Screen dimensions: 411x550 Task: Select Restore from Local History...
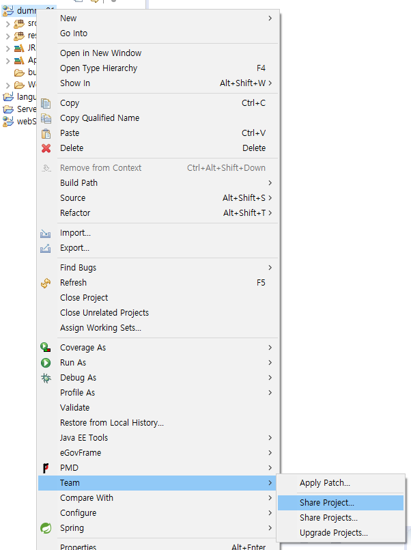(111, 423)
